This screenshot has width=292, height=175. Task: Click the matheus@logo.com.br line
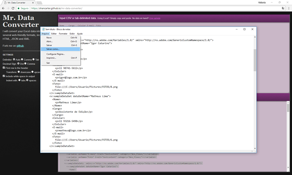pos(73,131)
